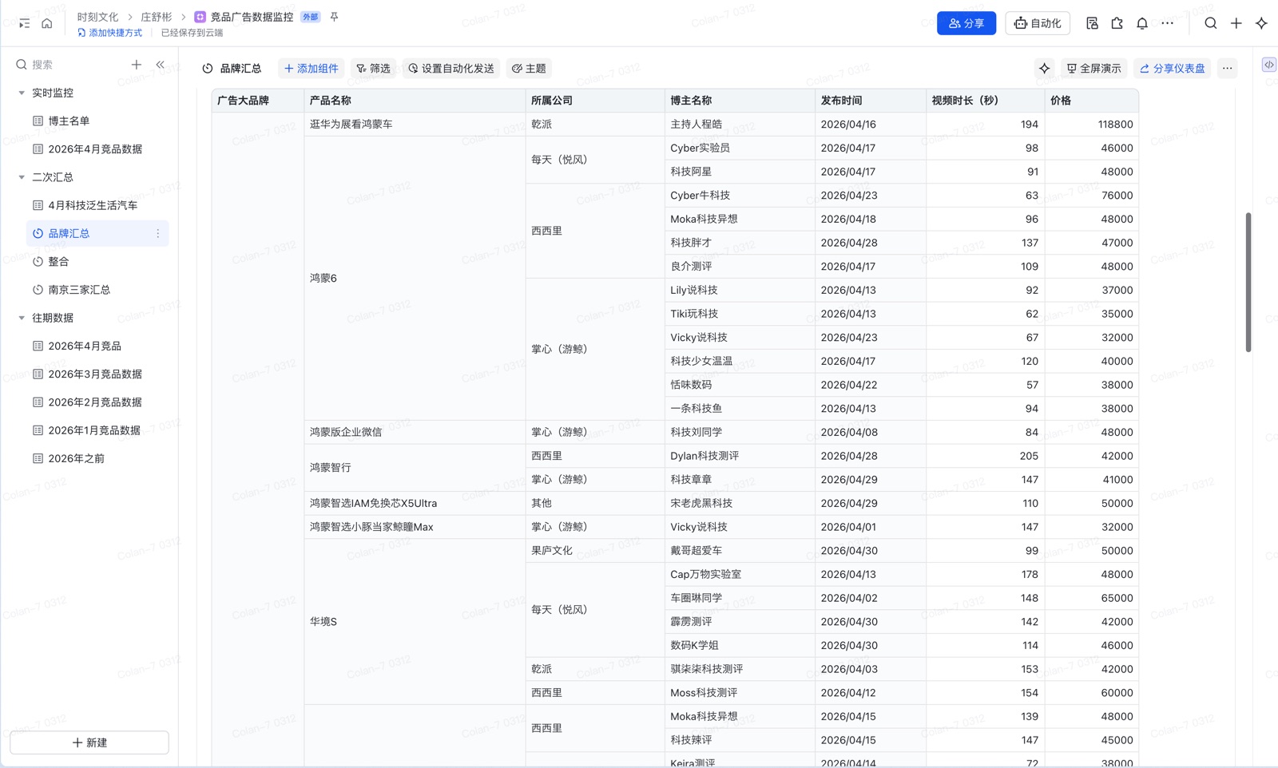Click the vertical scrollbar thumb
Image resolution: width=1278 pixels, height=768 pixels.
(1248, 283)
